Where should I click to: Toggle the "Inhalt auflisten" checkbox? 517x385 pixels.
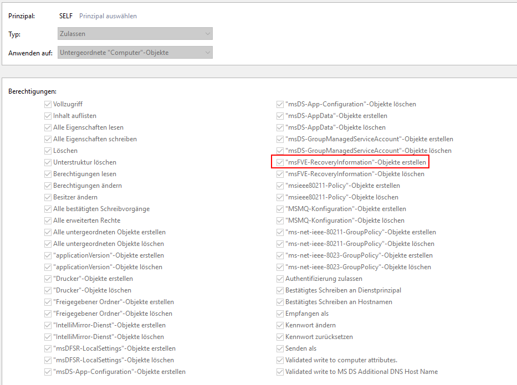(48, 116)
